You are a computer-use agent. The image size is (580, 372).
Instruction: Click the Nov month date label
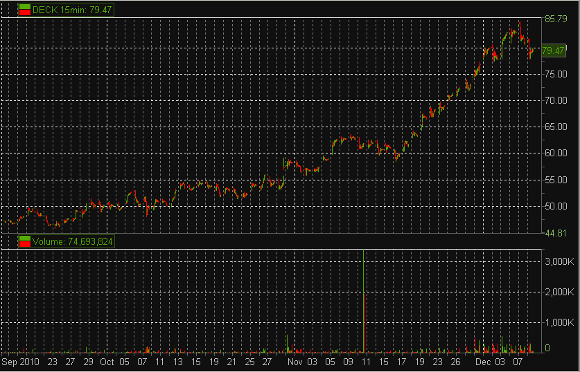(295, 362)
